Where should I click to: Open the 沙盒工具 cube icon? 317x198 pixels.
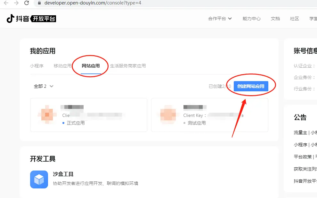point(39,179)
